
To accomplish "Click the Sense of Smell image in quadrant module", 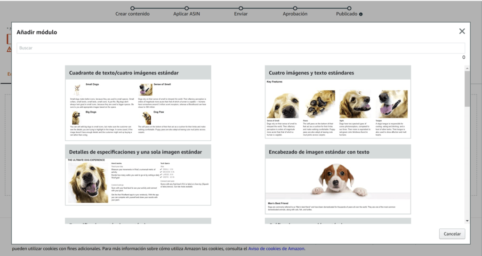I will [146, 89].
